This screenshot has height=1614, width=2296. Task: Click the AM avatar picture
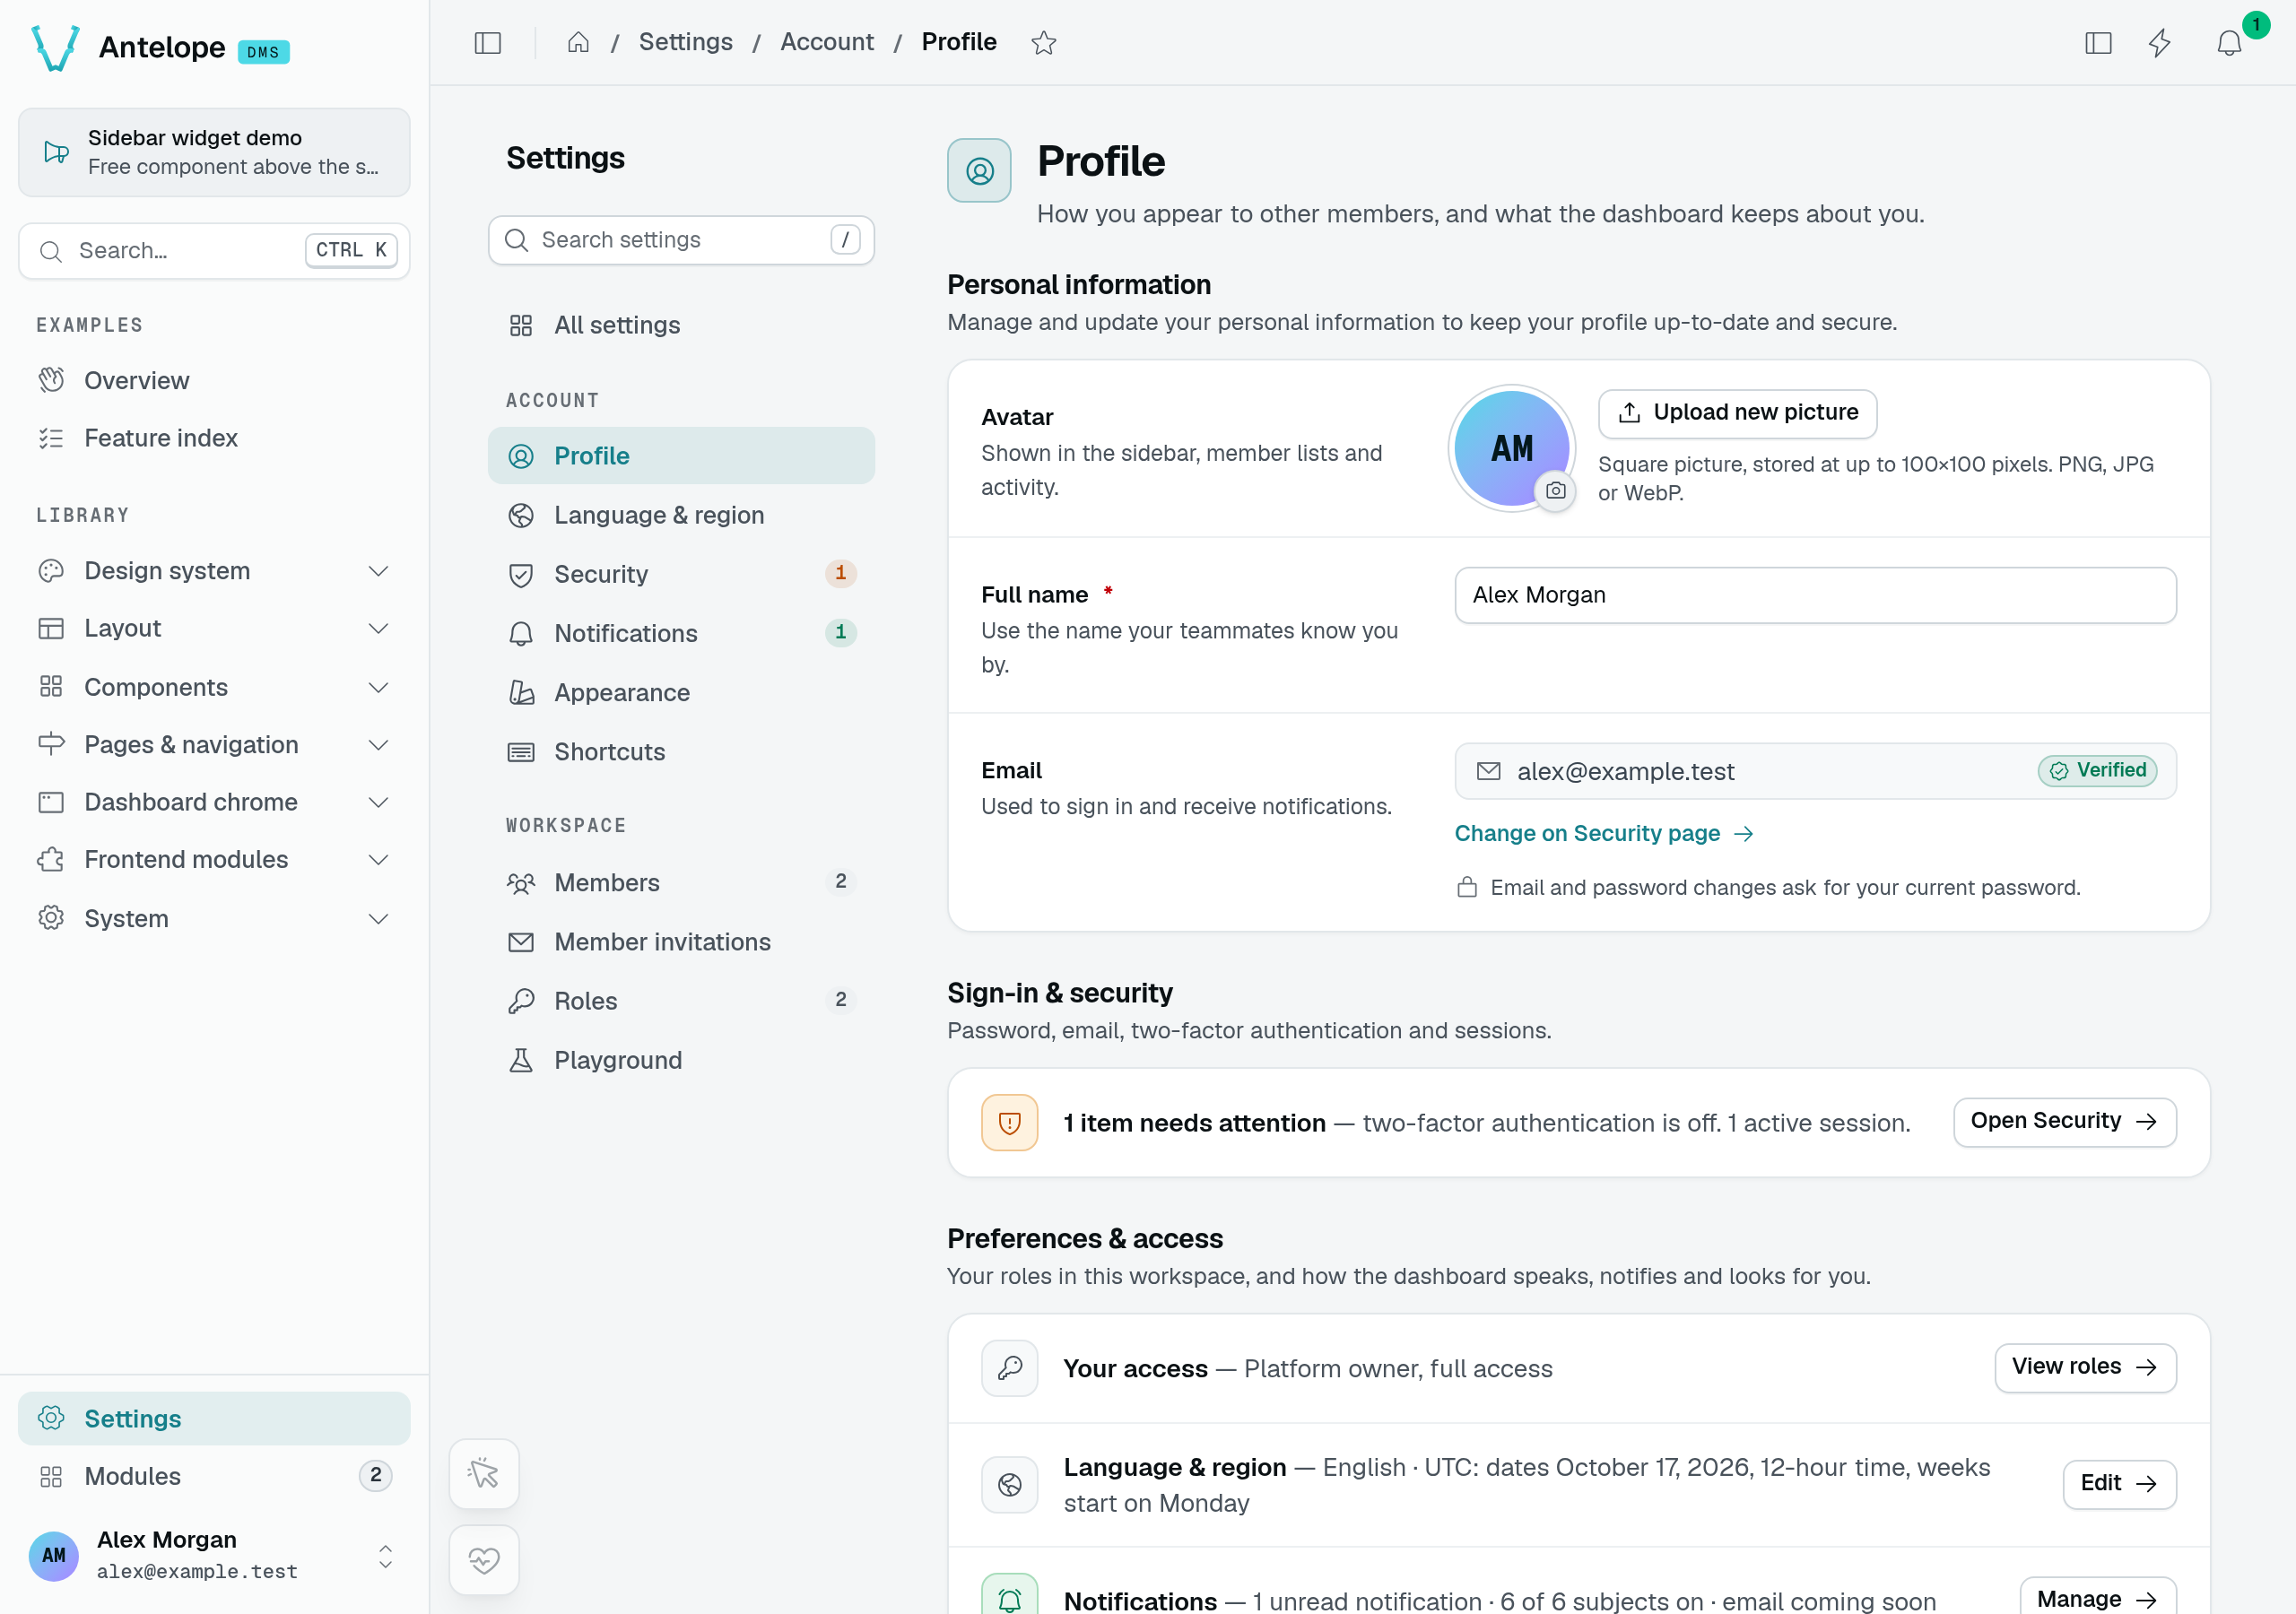coord(1511,448)
